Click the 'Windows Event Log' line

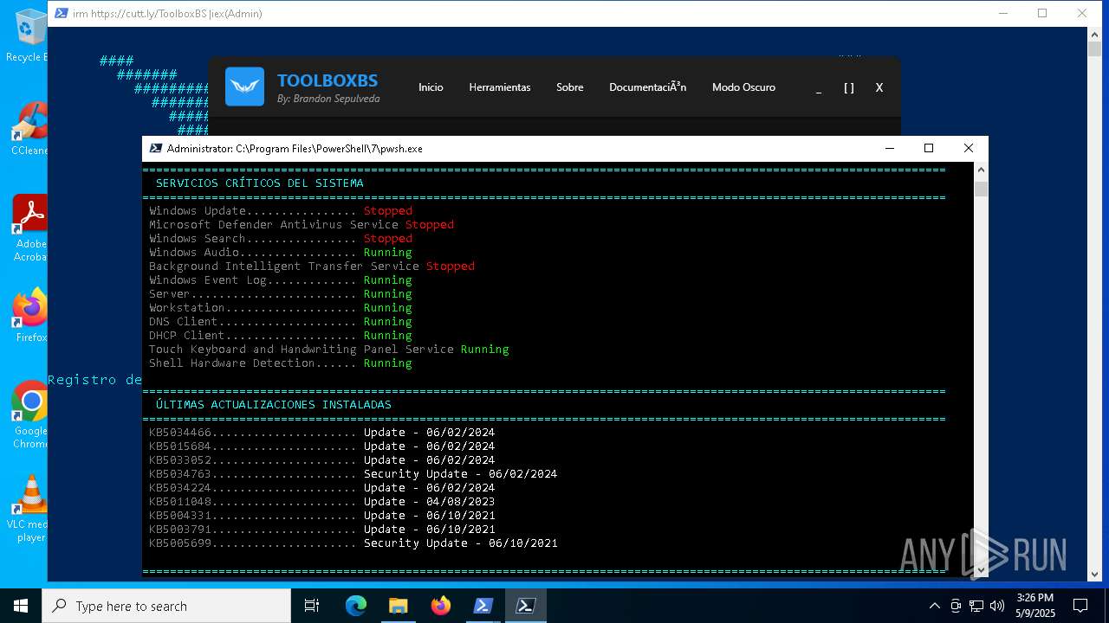click(x=281, y=280)
